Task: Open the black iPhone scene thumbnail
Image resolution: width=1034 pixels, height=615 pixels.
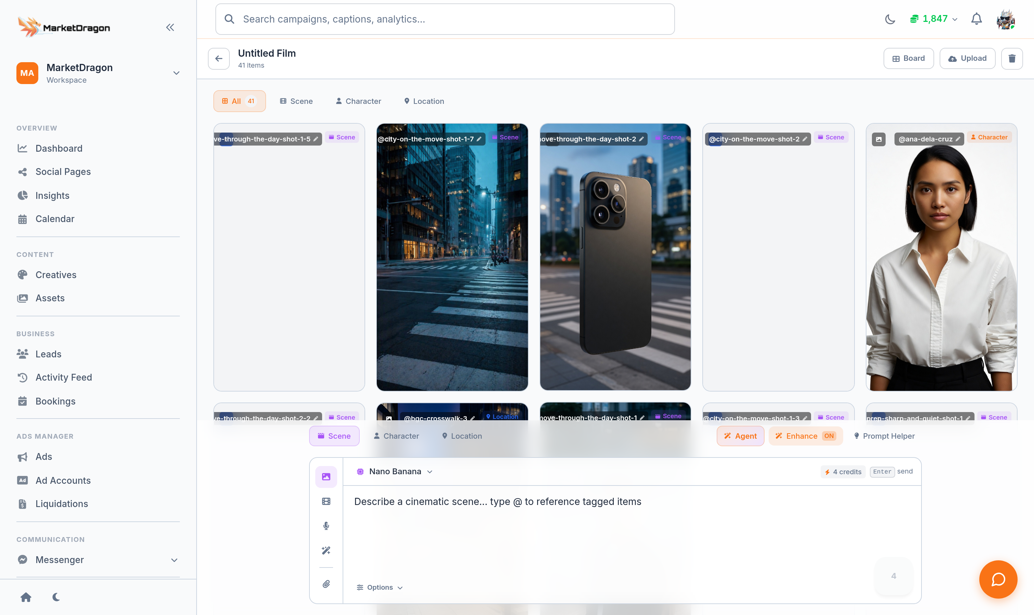Action: (x=615, y=257)
